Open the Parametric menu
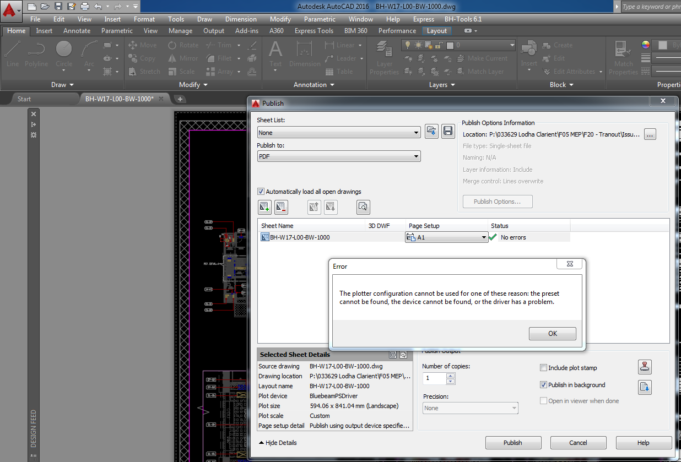Viewport: 681px width, 462px height. click(x=320, y=19)
